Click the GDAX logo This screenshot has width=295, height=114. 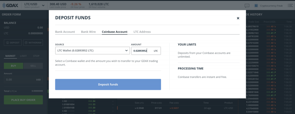(x=10, y=5)
